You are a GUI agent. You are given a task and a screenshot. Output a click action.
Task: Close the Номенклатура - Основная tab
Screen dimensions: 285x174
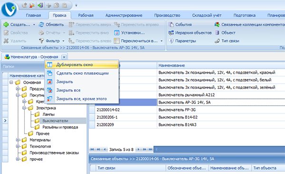coord(64,57)
